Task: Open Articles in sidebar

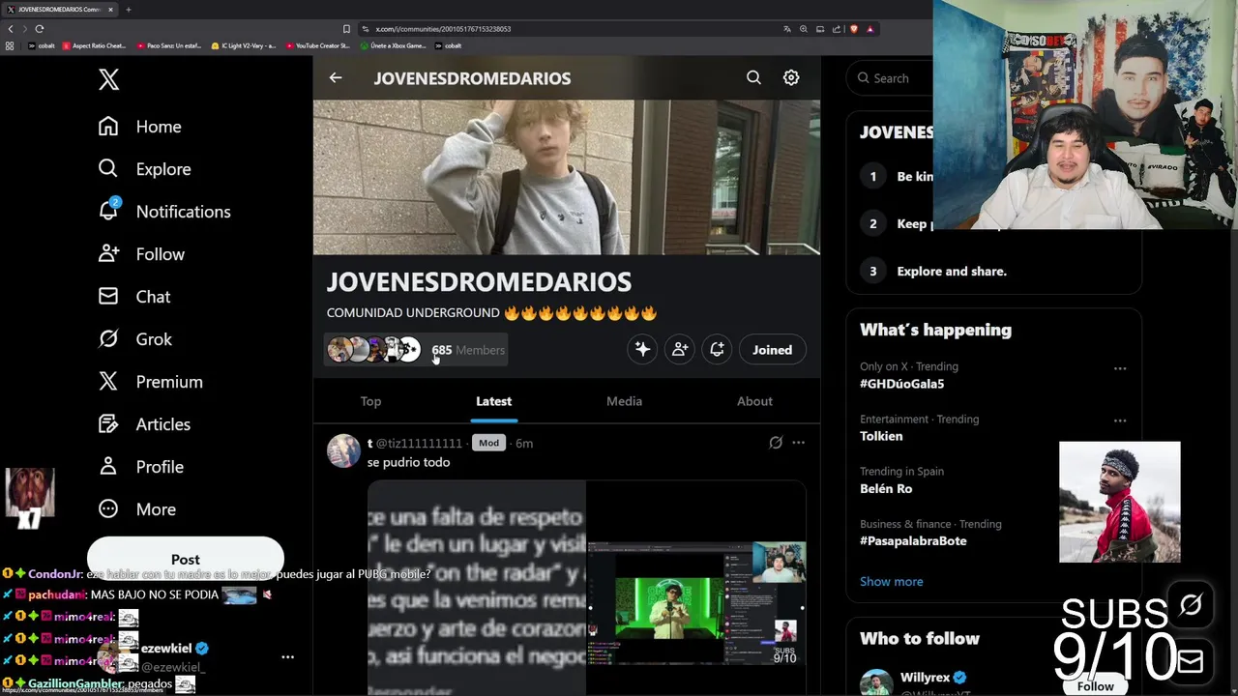Action: [x=143, y=424]
